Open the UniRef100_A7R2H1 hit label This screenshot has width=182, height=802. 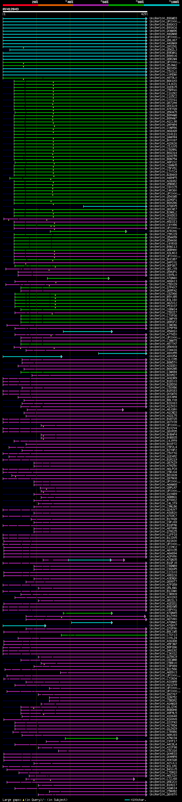[163, 231]
